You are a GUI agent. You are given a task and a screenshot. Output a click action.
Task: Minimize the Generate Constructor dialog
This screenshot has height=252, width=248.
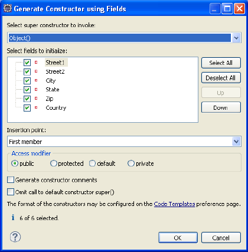click(214, 9)
